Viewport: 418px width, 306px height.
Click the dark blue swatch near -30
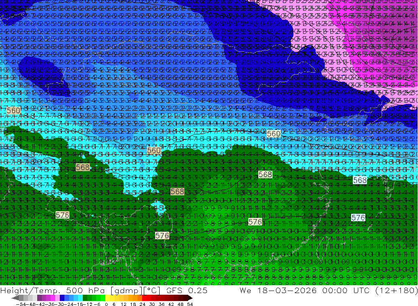62,298
